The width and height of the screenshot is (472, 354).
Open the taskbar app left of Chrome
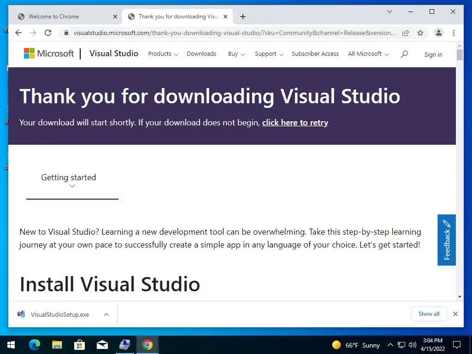coord(124,345)
